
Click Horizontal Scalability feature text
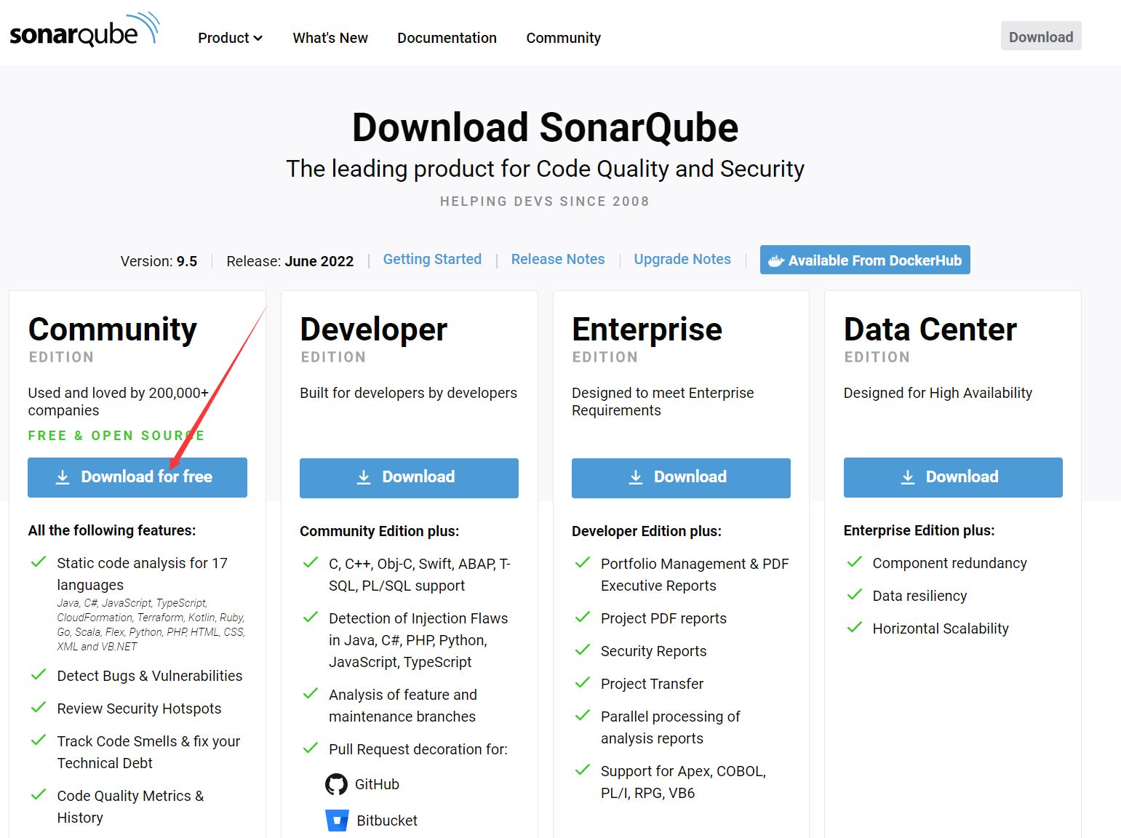(x=941, y=628)
